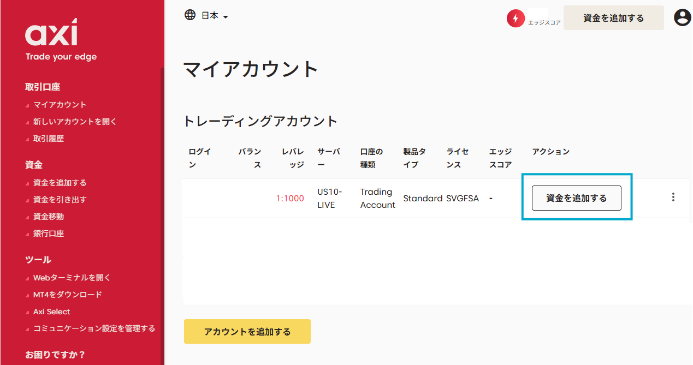Click the ログイン column header
Screen dimensions: 693x365
pyautogui.click(x=200, y=158)
